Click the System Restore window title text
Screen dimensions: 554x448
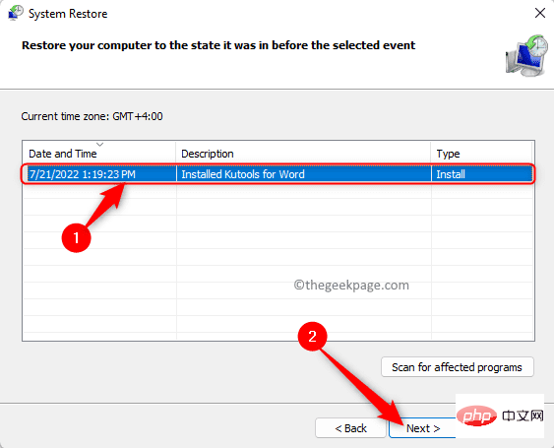coord(68,14)
